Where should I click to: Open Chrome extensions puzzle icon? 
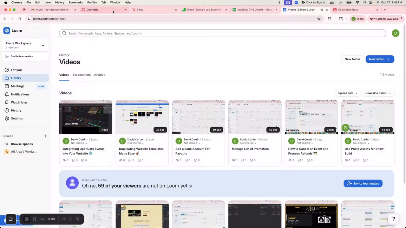pyautogui.click(x=330, y=19)
